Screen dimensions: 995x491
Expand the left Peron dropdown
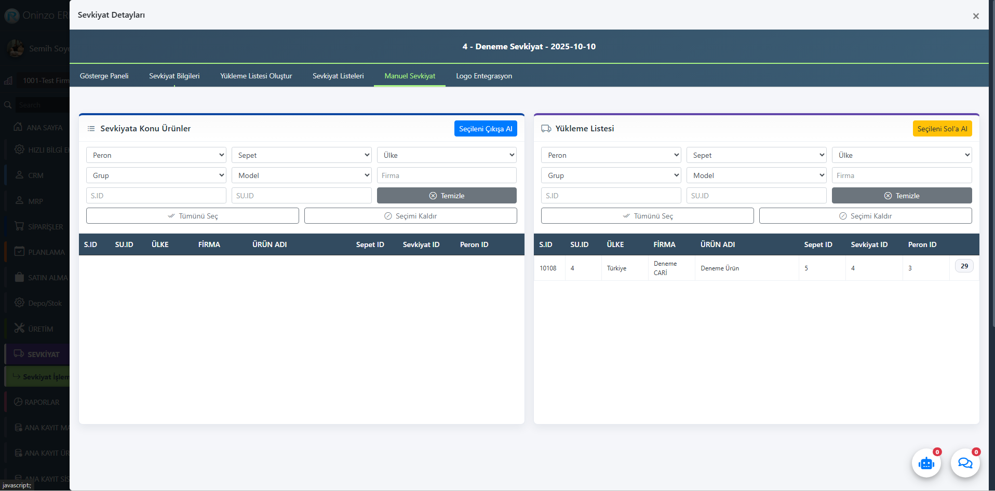click(x=156, y=155)
